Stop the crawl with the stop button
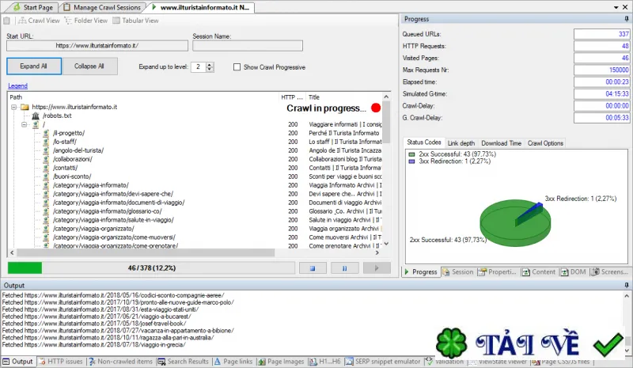This screenshot has width=633, height=368. coord(313,267)
